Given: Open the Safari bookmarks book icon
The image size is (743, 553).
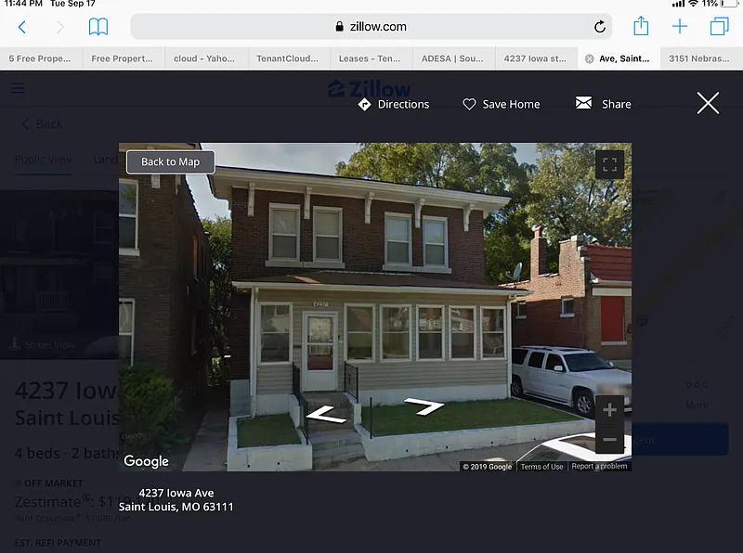Looking at the screenshot, I should click(x=98, y=27).
